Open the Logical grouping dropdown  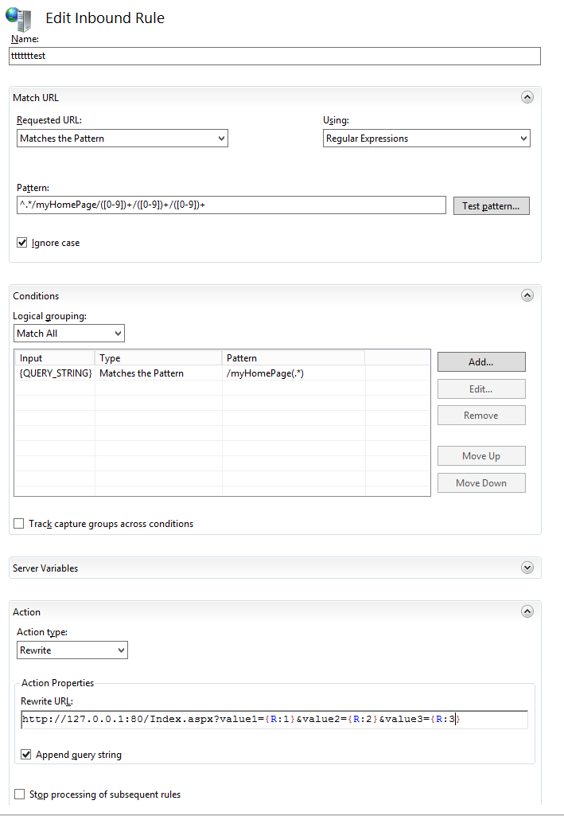coord(69,334)
